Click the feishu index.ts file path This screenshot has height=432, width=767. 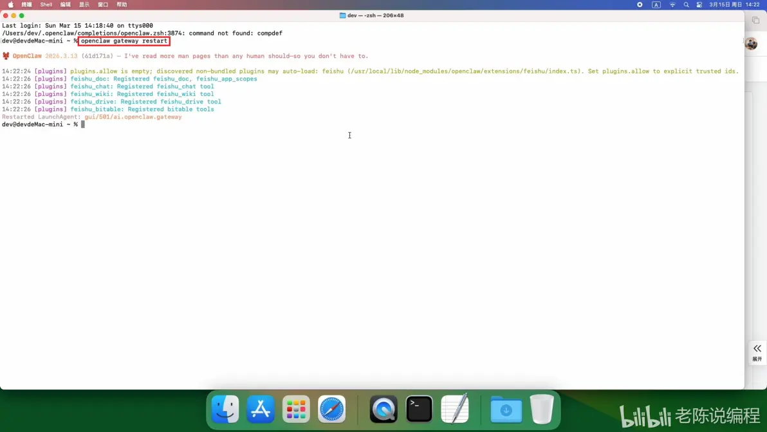465,71
